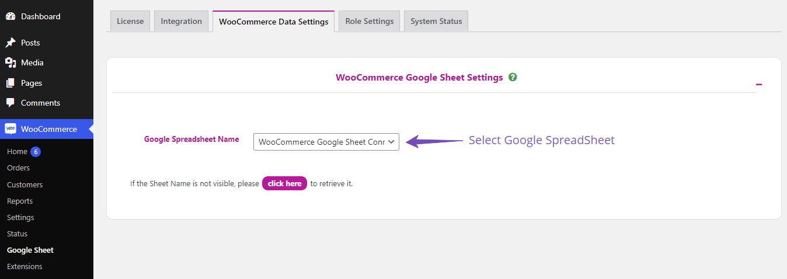The image size is (787, 279).
Task: Click the Posts pushpin icon
Action: 11,43
